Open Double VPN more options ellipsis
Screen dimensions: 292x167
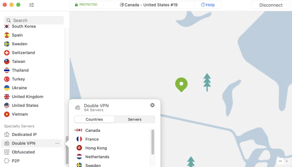[x=57, y=143]
